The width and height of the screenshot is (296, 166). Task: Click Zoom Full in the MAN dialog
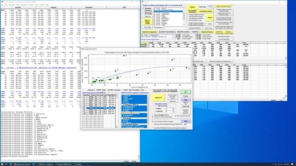(x=185, y=107)
